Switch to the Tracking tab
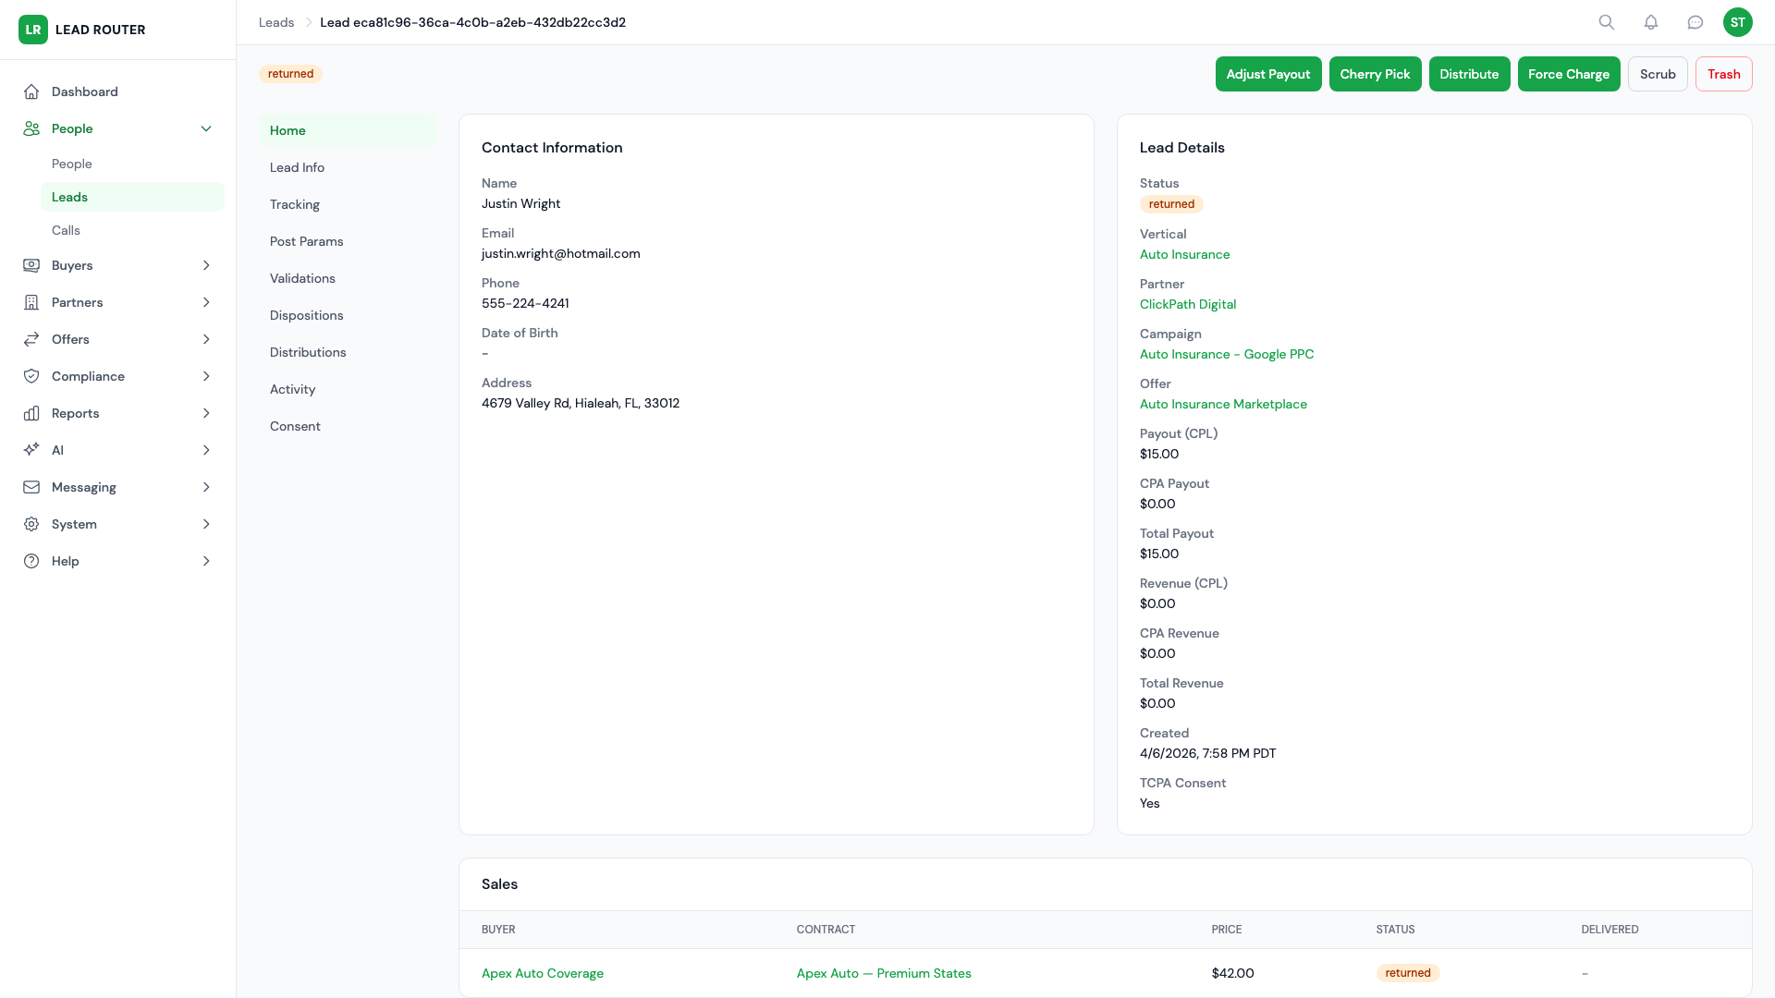1775x998 pixels. [295, 204]
